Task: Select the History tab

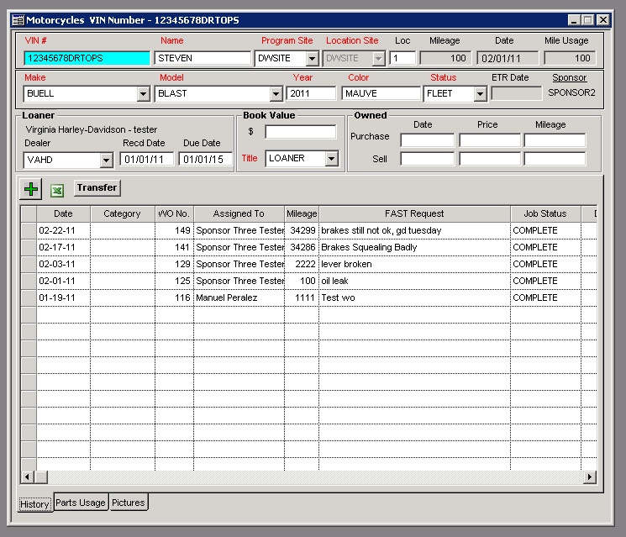Action: (x=35, y=503)
